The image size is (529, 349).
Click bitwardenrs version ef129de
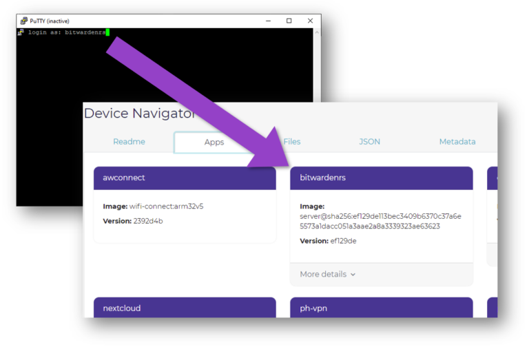[x=343, y=241]
